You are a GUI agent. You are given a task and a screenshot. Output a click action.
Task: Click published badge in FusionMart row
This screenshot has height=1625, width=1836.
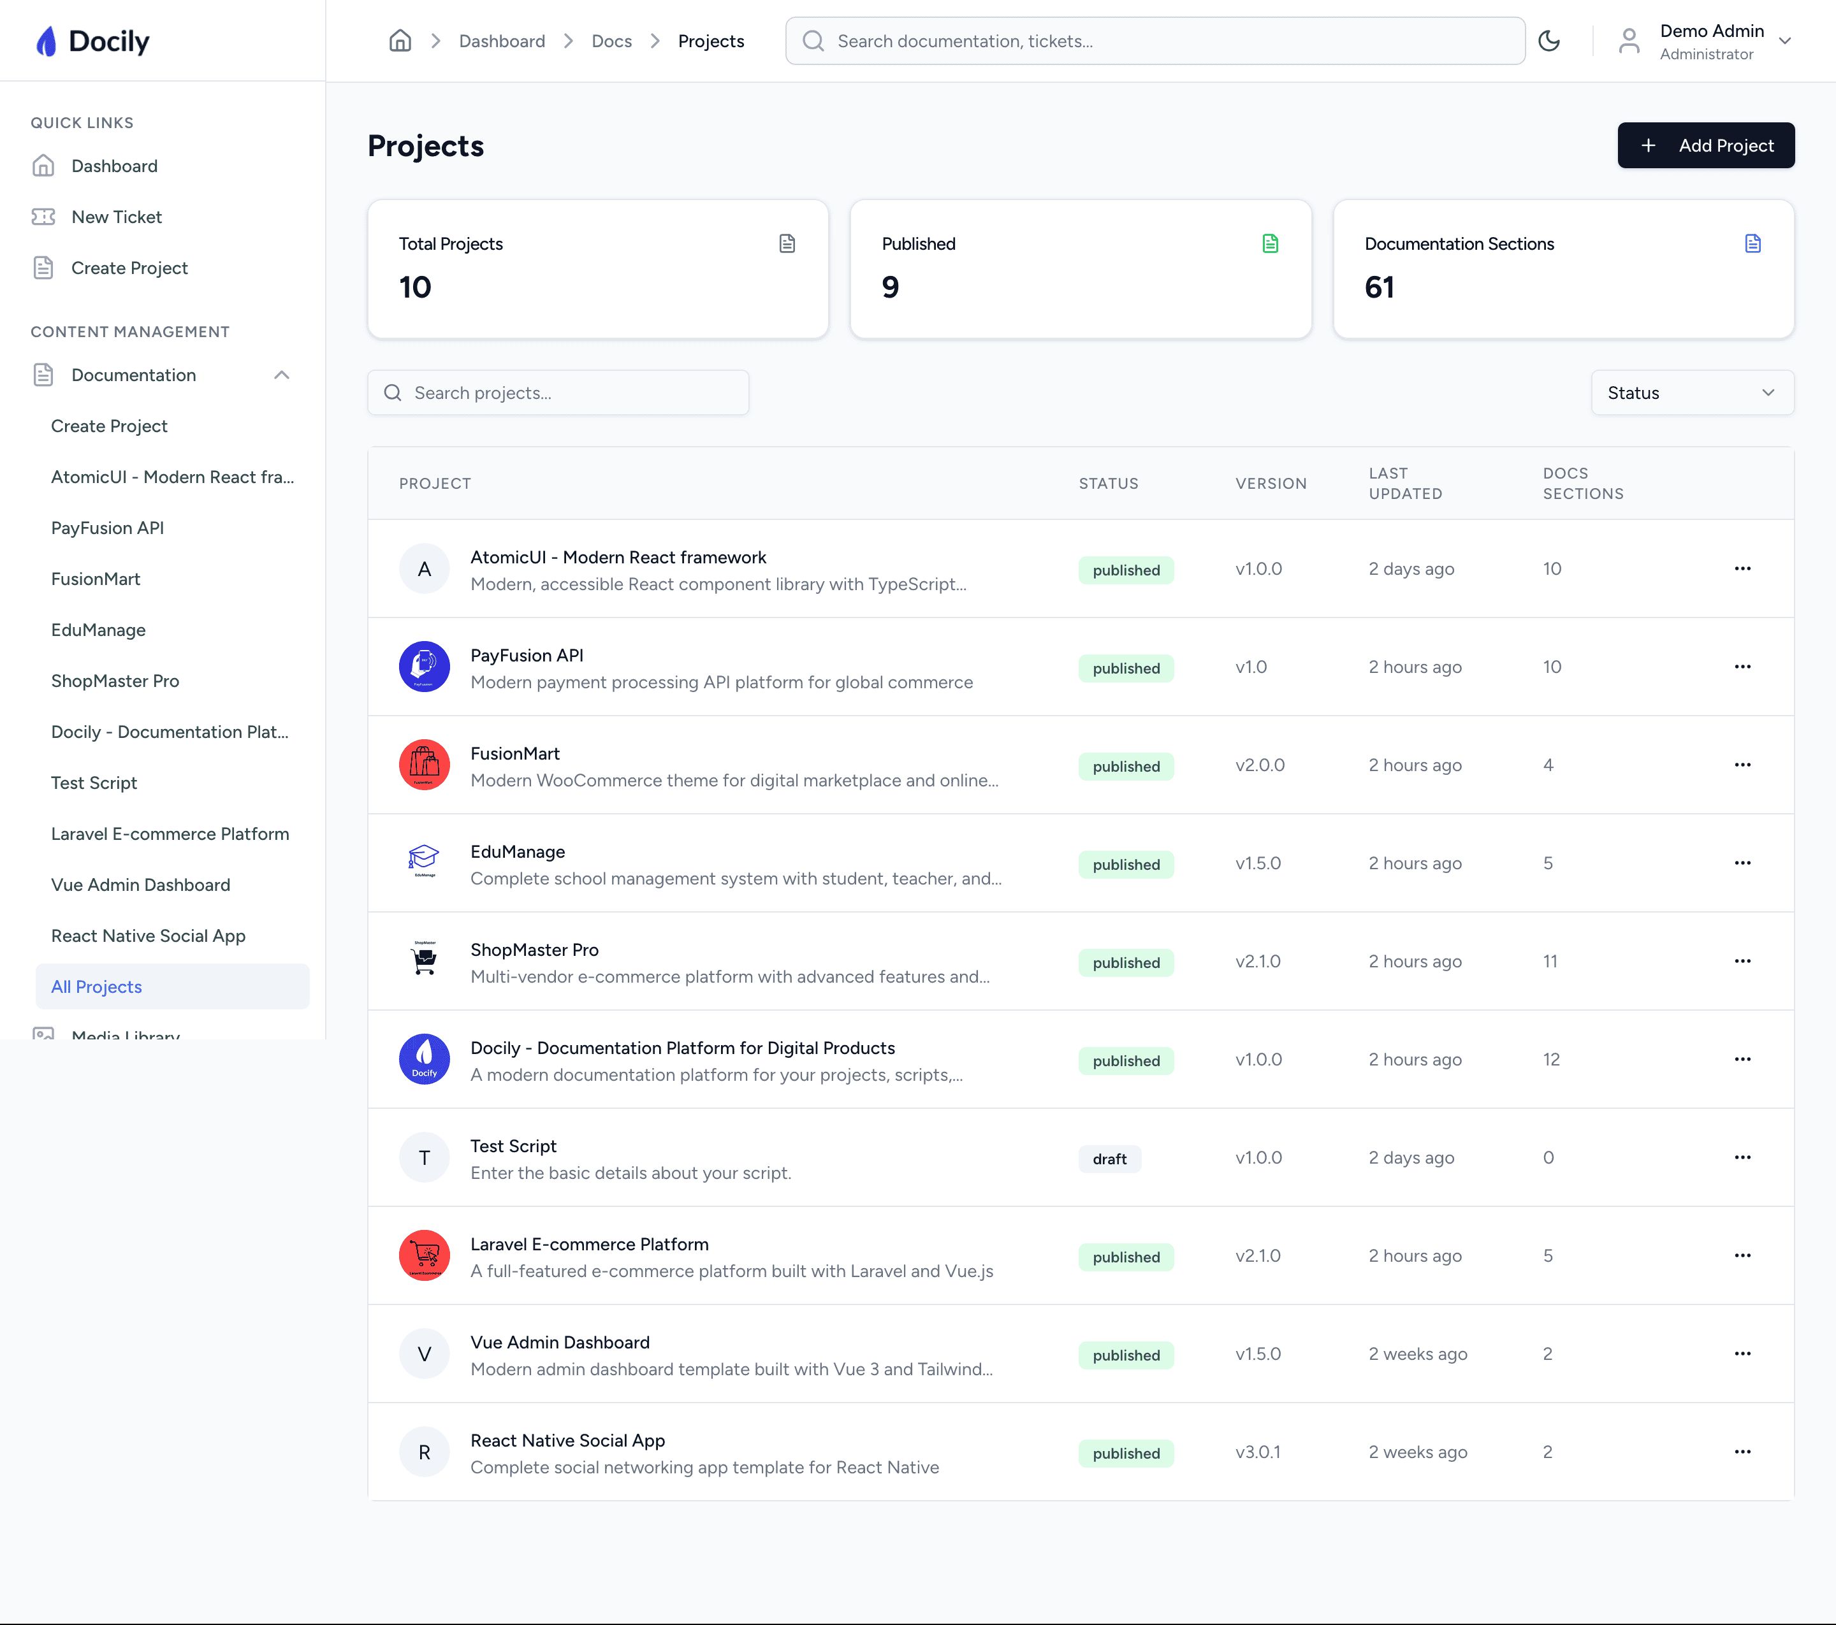1126,767
